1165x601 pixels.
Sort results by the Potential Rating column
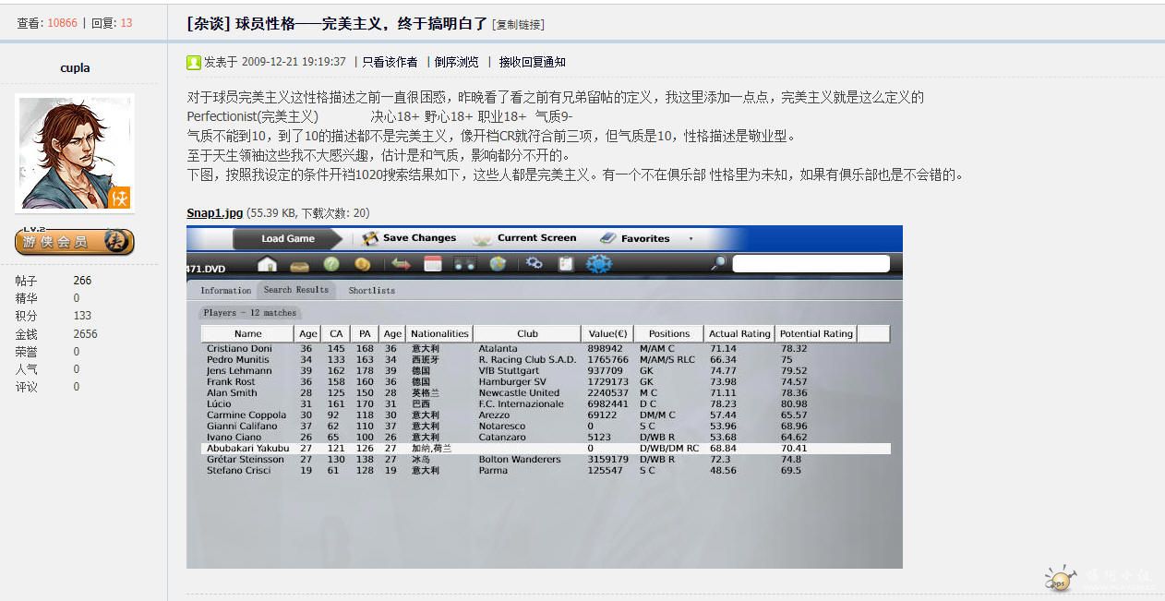click(x=816, y=333)
